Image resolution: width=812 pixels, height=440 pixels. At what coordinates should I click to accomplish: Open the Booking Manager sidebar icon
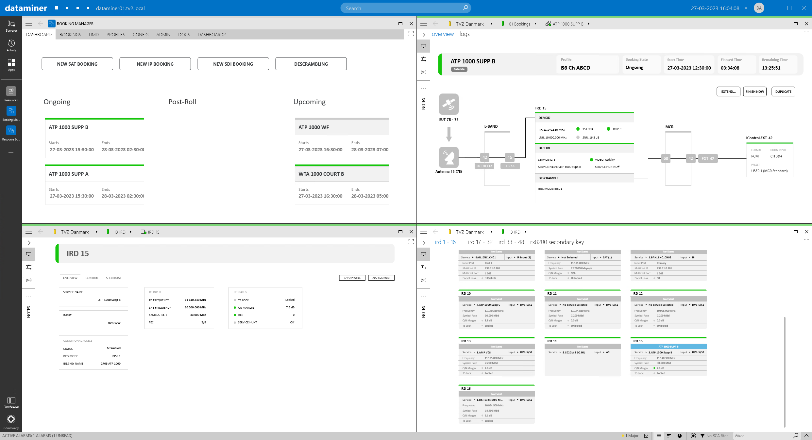[11, 114]
